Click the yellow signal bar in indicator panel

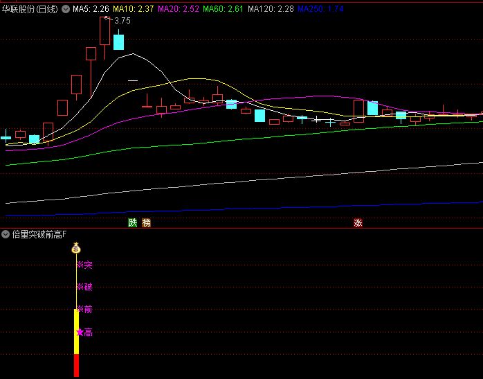click(x=76, y=331)
